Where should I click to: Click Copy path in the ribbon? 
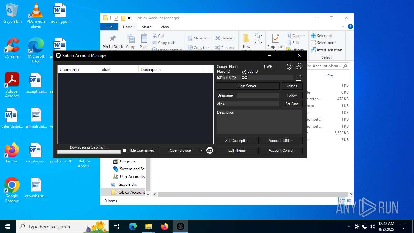coord(164,43)
